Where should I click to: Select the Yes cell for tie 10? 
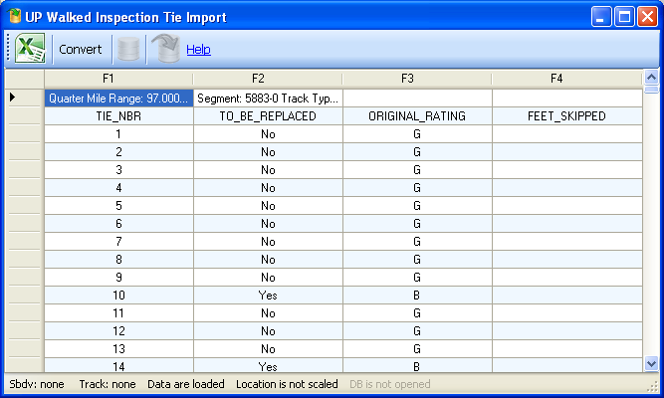[267, 296]
